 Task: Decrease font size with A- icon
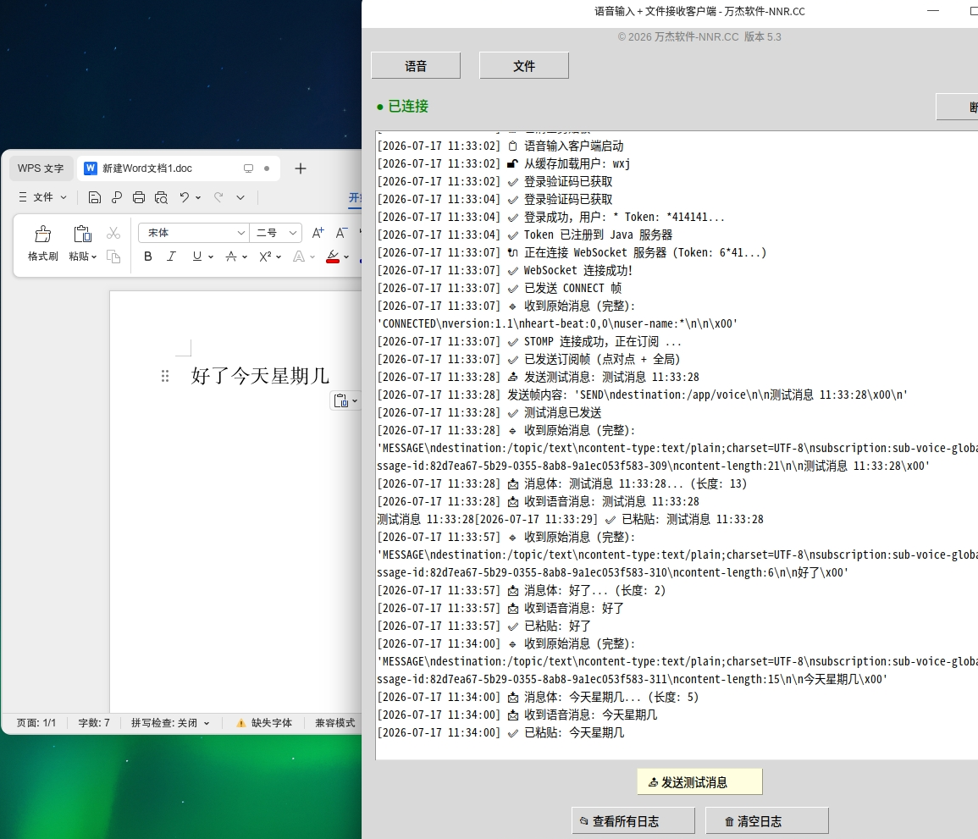coord(341,233)
